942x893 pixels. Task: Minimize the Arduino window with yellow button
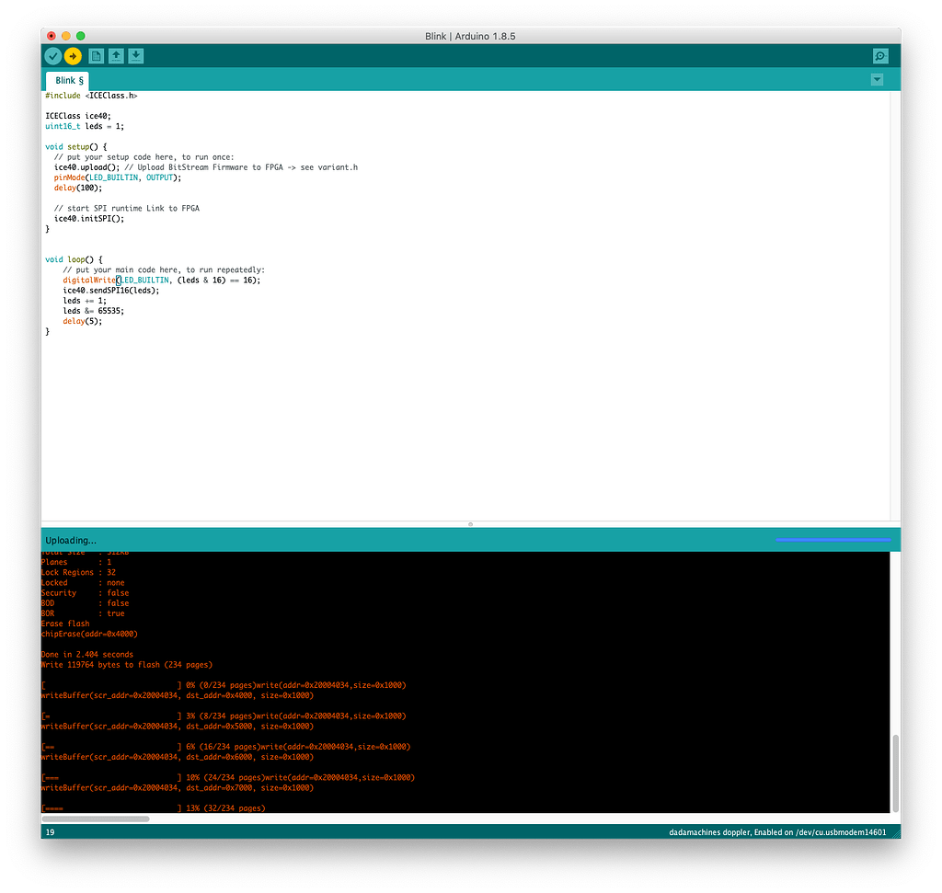66,35
